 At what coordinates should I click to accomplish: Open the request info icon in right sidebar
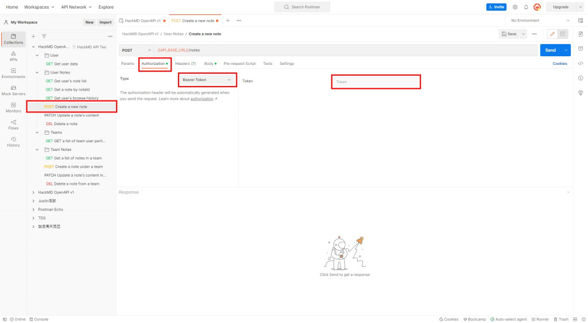(x=581, y=78)
